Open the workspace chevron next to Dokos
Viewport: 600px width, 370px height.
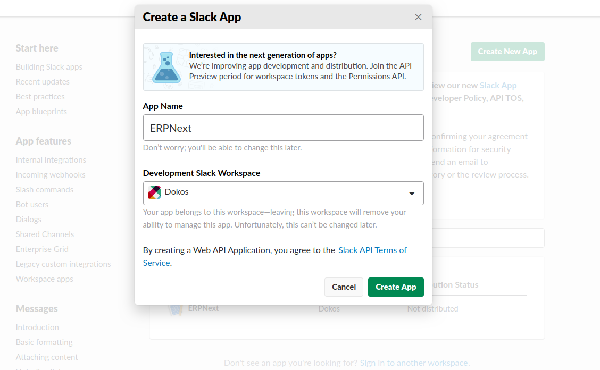(411, 194)
